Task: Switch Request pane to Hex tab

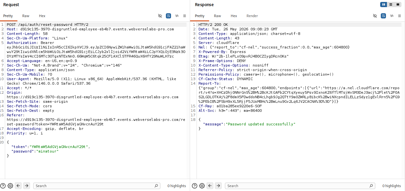Action: (42, 16)
